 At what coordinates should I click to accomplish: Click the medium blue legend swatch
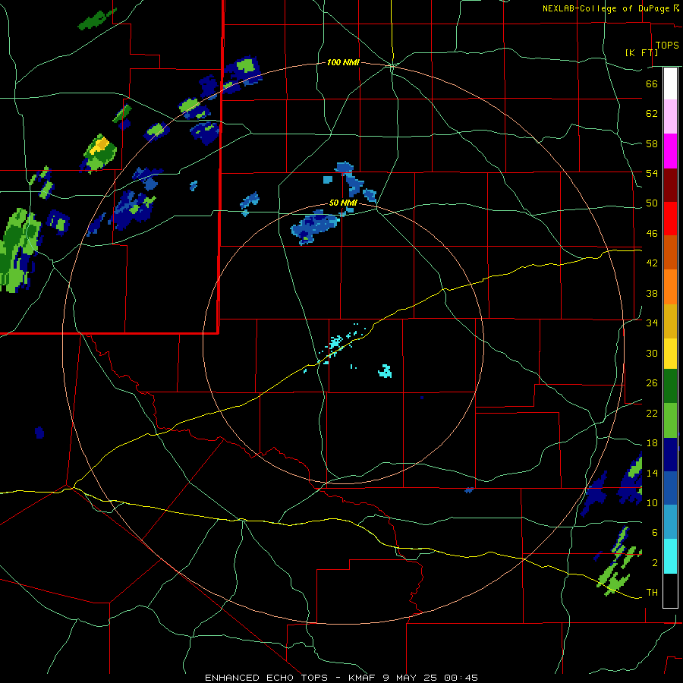[x=670, y=489]
